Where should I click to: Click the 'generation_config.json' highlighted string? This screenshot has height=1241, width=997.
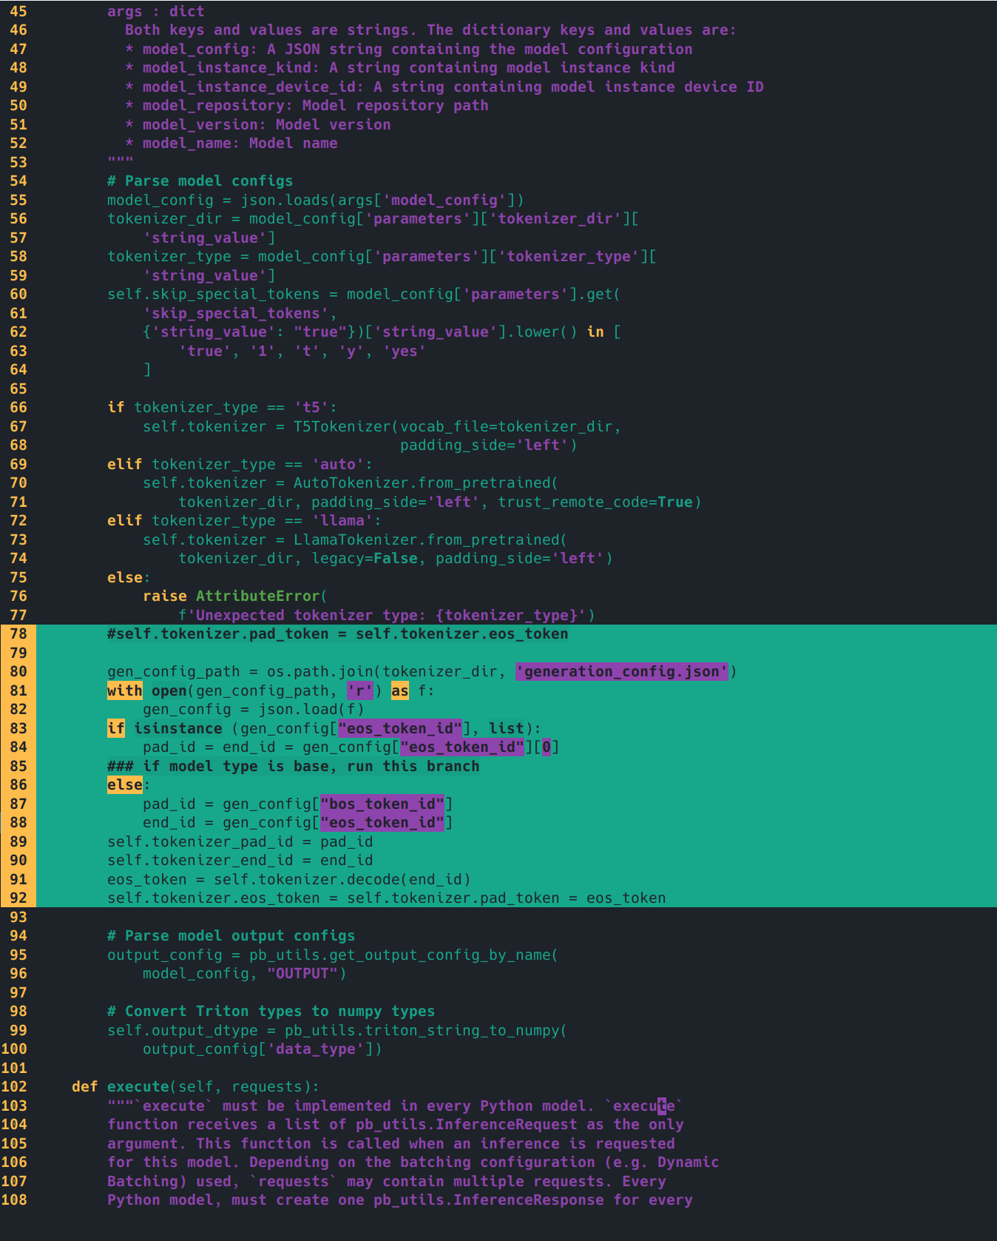point(621,672)
